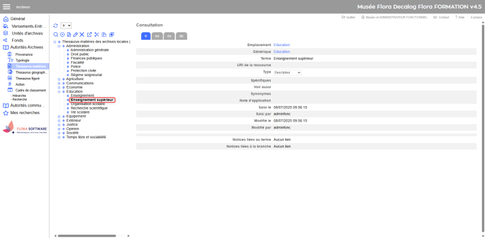Click the magnifier search icon in tree toolbar
Viewport: 485px width, 238px height.
[55, 35]
